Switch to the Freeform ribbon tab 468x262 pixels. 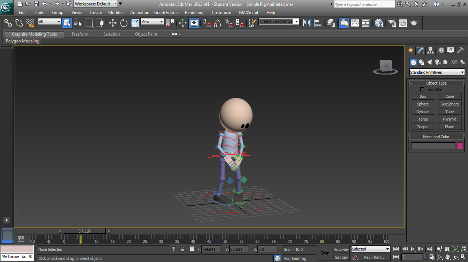click(x=80, y=34)
